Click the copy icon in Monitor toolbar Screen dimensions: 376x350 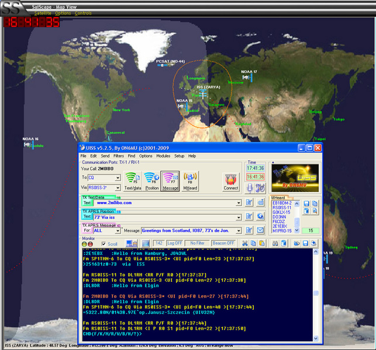tap(253, 243)
